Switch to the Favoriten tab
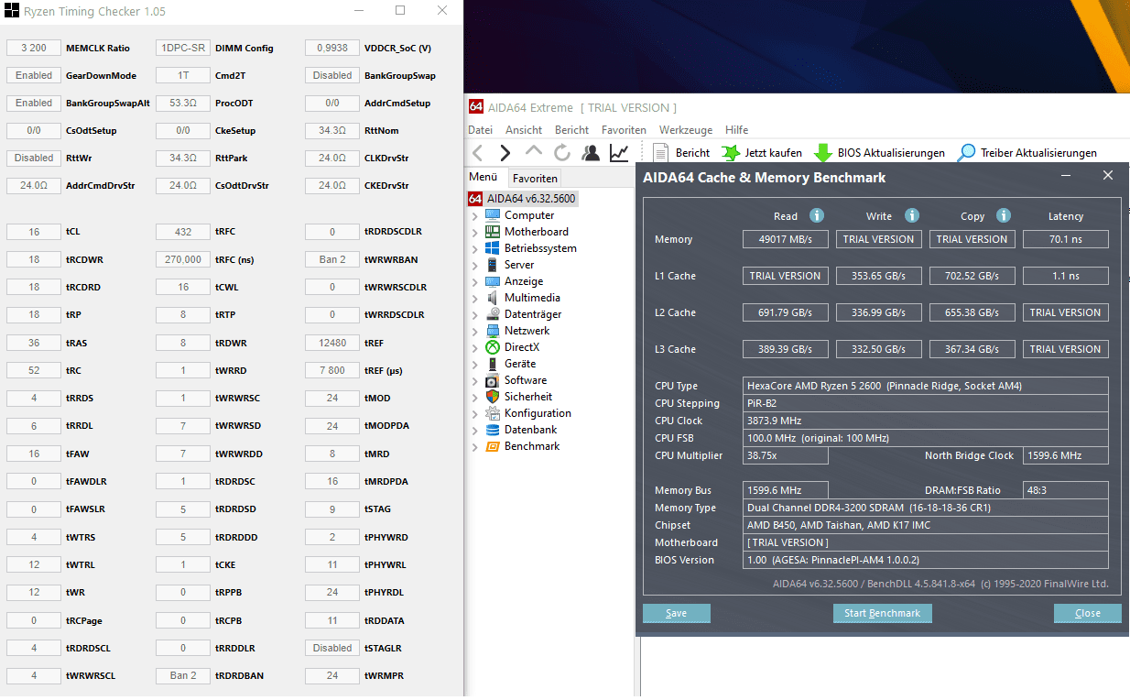1130x700 pixels. point(534,179)
